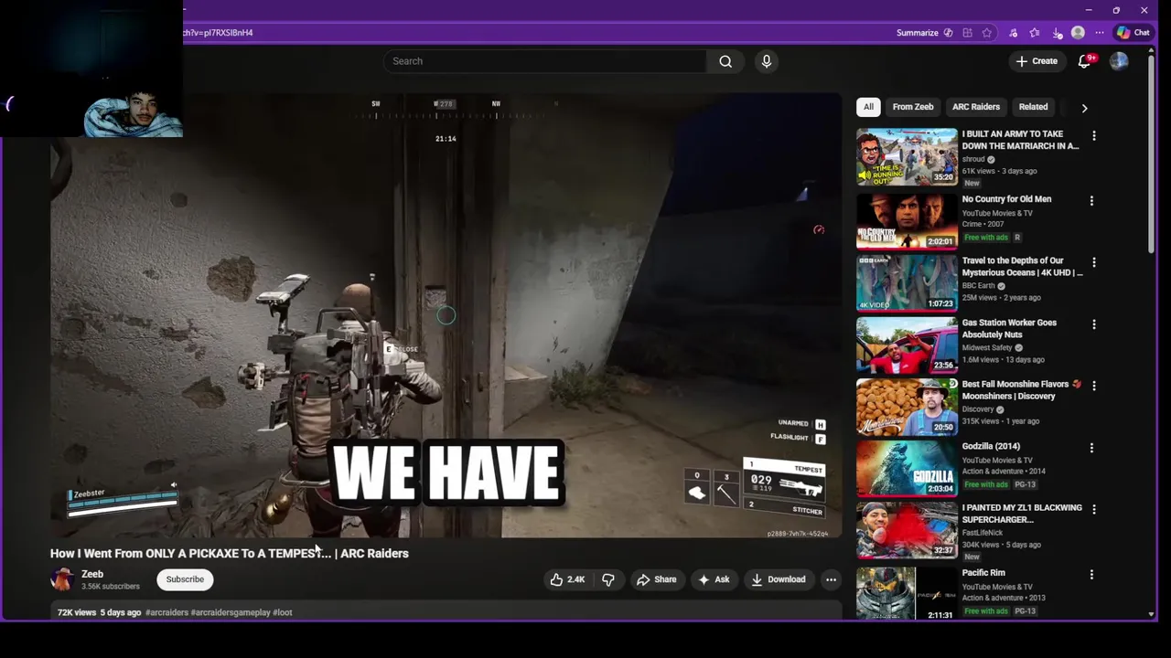Screen dimensions: 1171x658
Task: Open No Country for Old Men thumbnail
Action: click(907, 220)
